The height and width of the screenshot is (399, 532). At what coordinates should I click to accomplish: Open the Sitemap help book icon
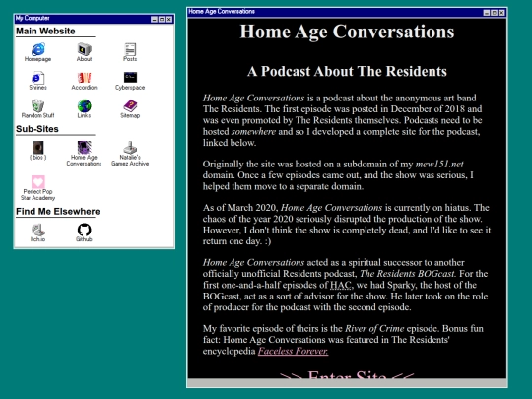coord(130,109)
